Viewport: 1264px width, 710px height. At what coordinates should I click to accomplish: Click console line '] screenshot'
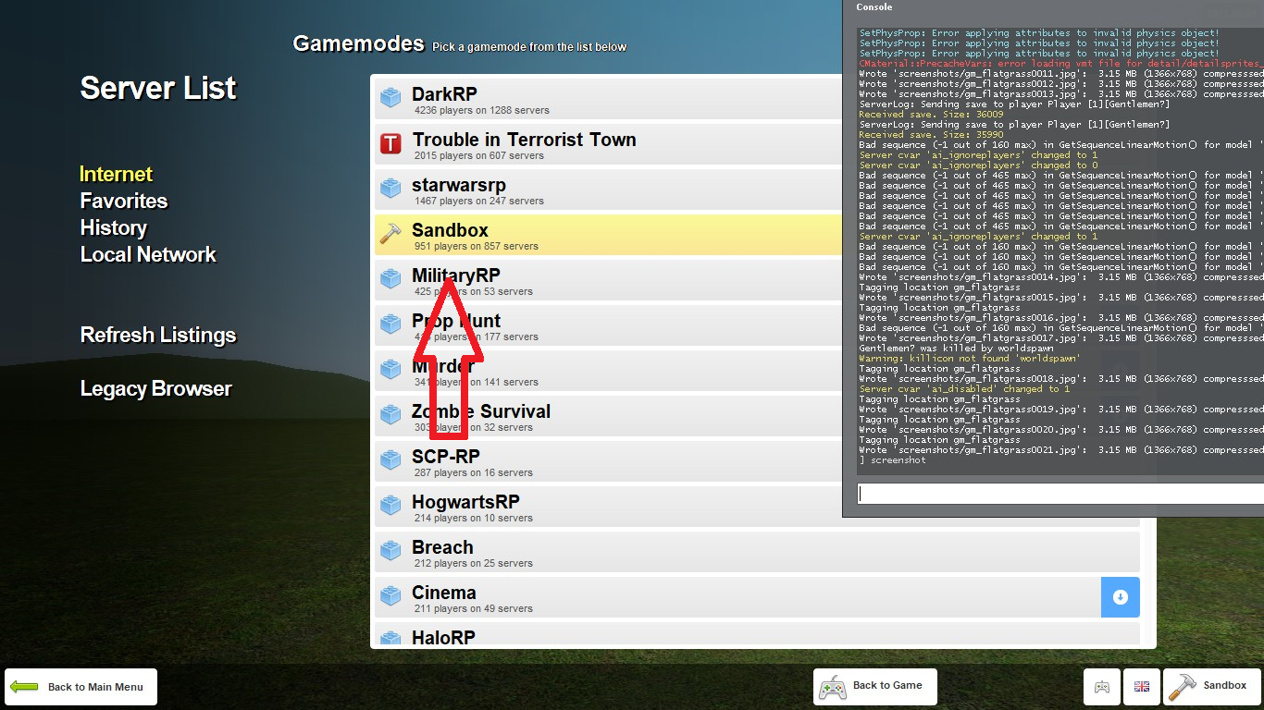coord(892,460)
